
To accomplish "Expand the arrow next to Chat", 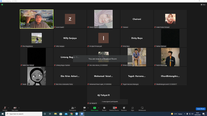I will click(x=88, y=108).
